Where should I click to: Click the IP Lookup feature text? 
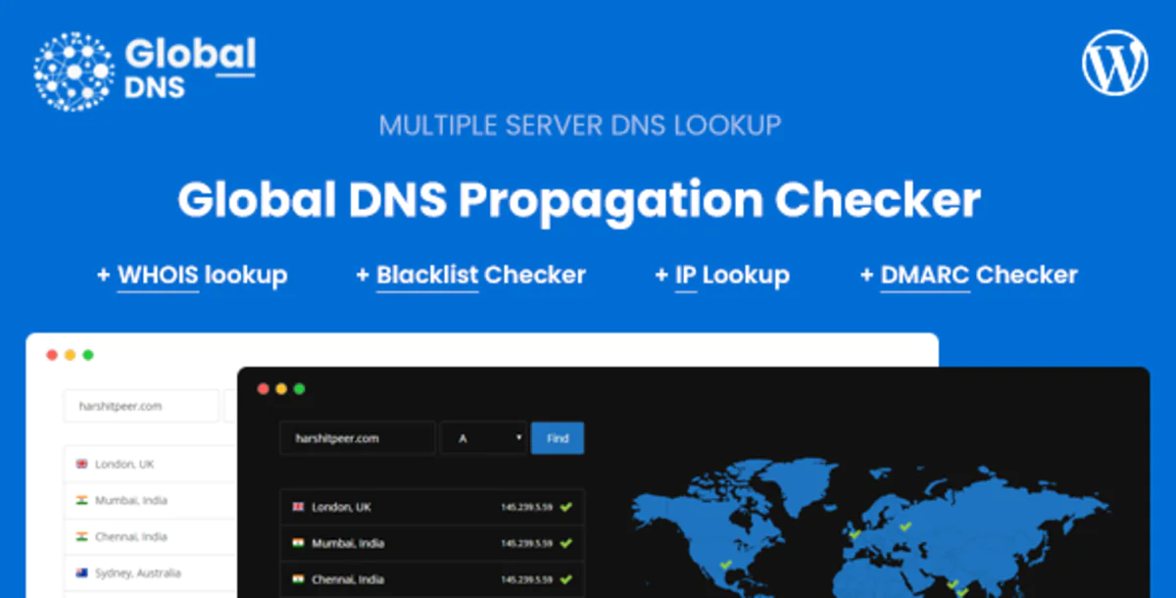click(x=722, y=275)
